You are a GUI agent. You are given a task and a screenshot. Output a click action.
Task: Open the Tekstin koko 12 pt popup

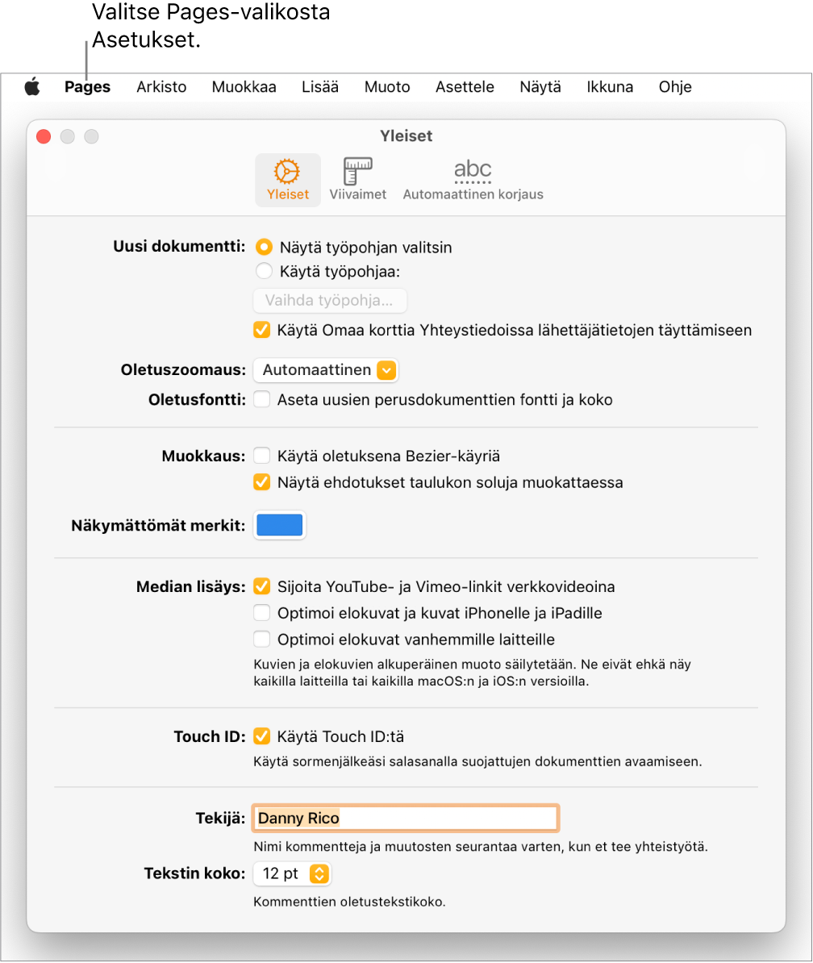click(x=292, y=873)
